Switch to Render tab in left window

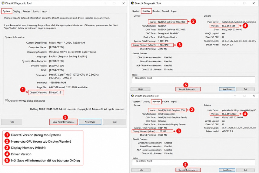[x=26, y=12]
